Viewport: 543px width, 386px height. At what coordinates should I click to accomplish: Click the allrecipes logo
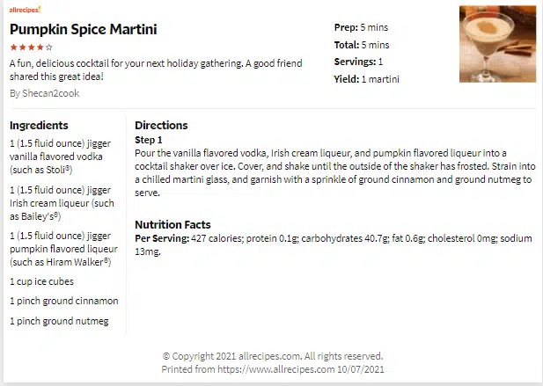(26, 9)
